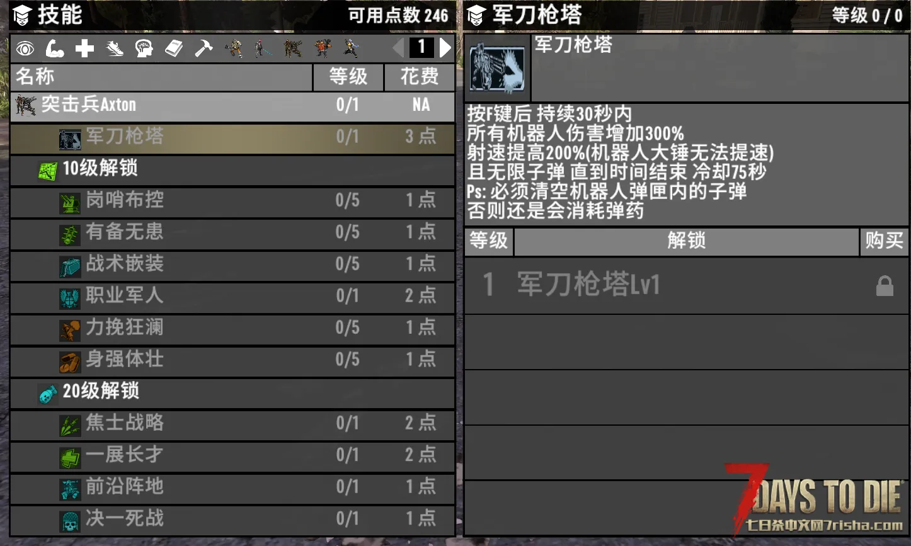This screenshot has height=546, width=911.
Task: Click the 前沿阵地 skill icon
Action: tap(70, 489)
